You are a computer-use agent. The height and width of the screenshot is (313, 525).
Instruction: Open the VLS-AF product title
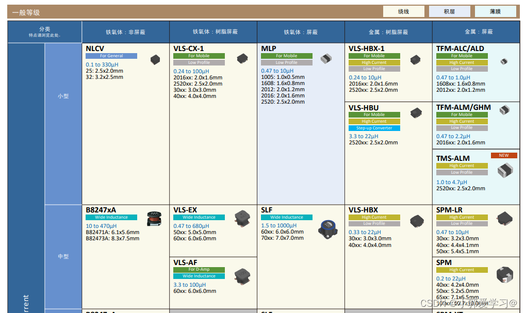185,262
